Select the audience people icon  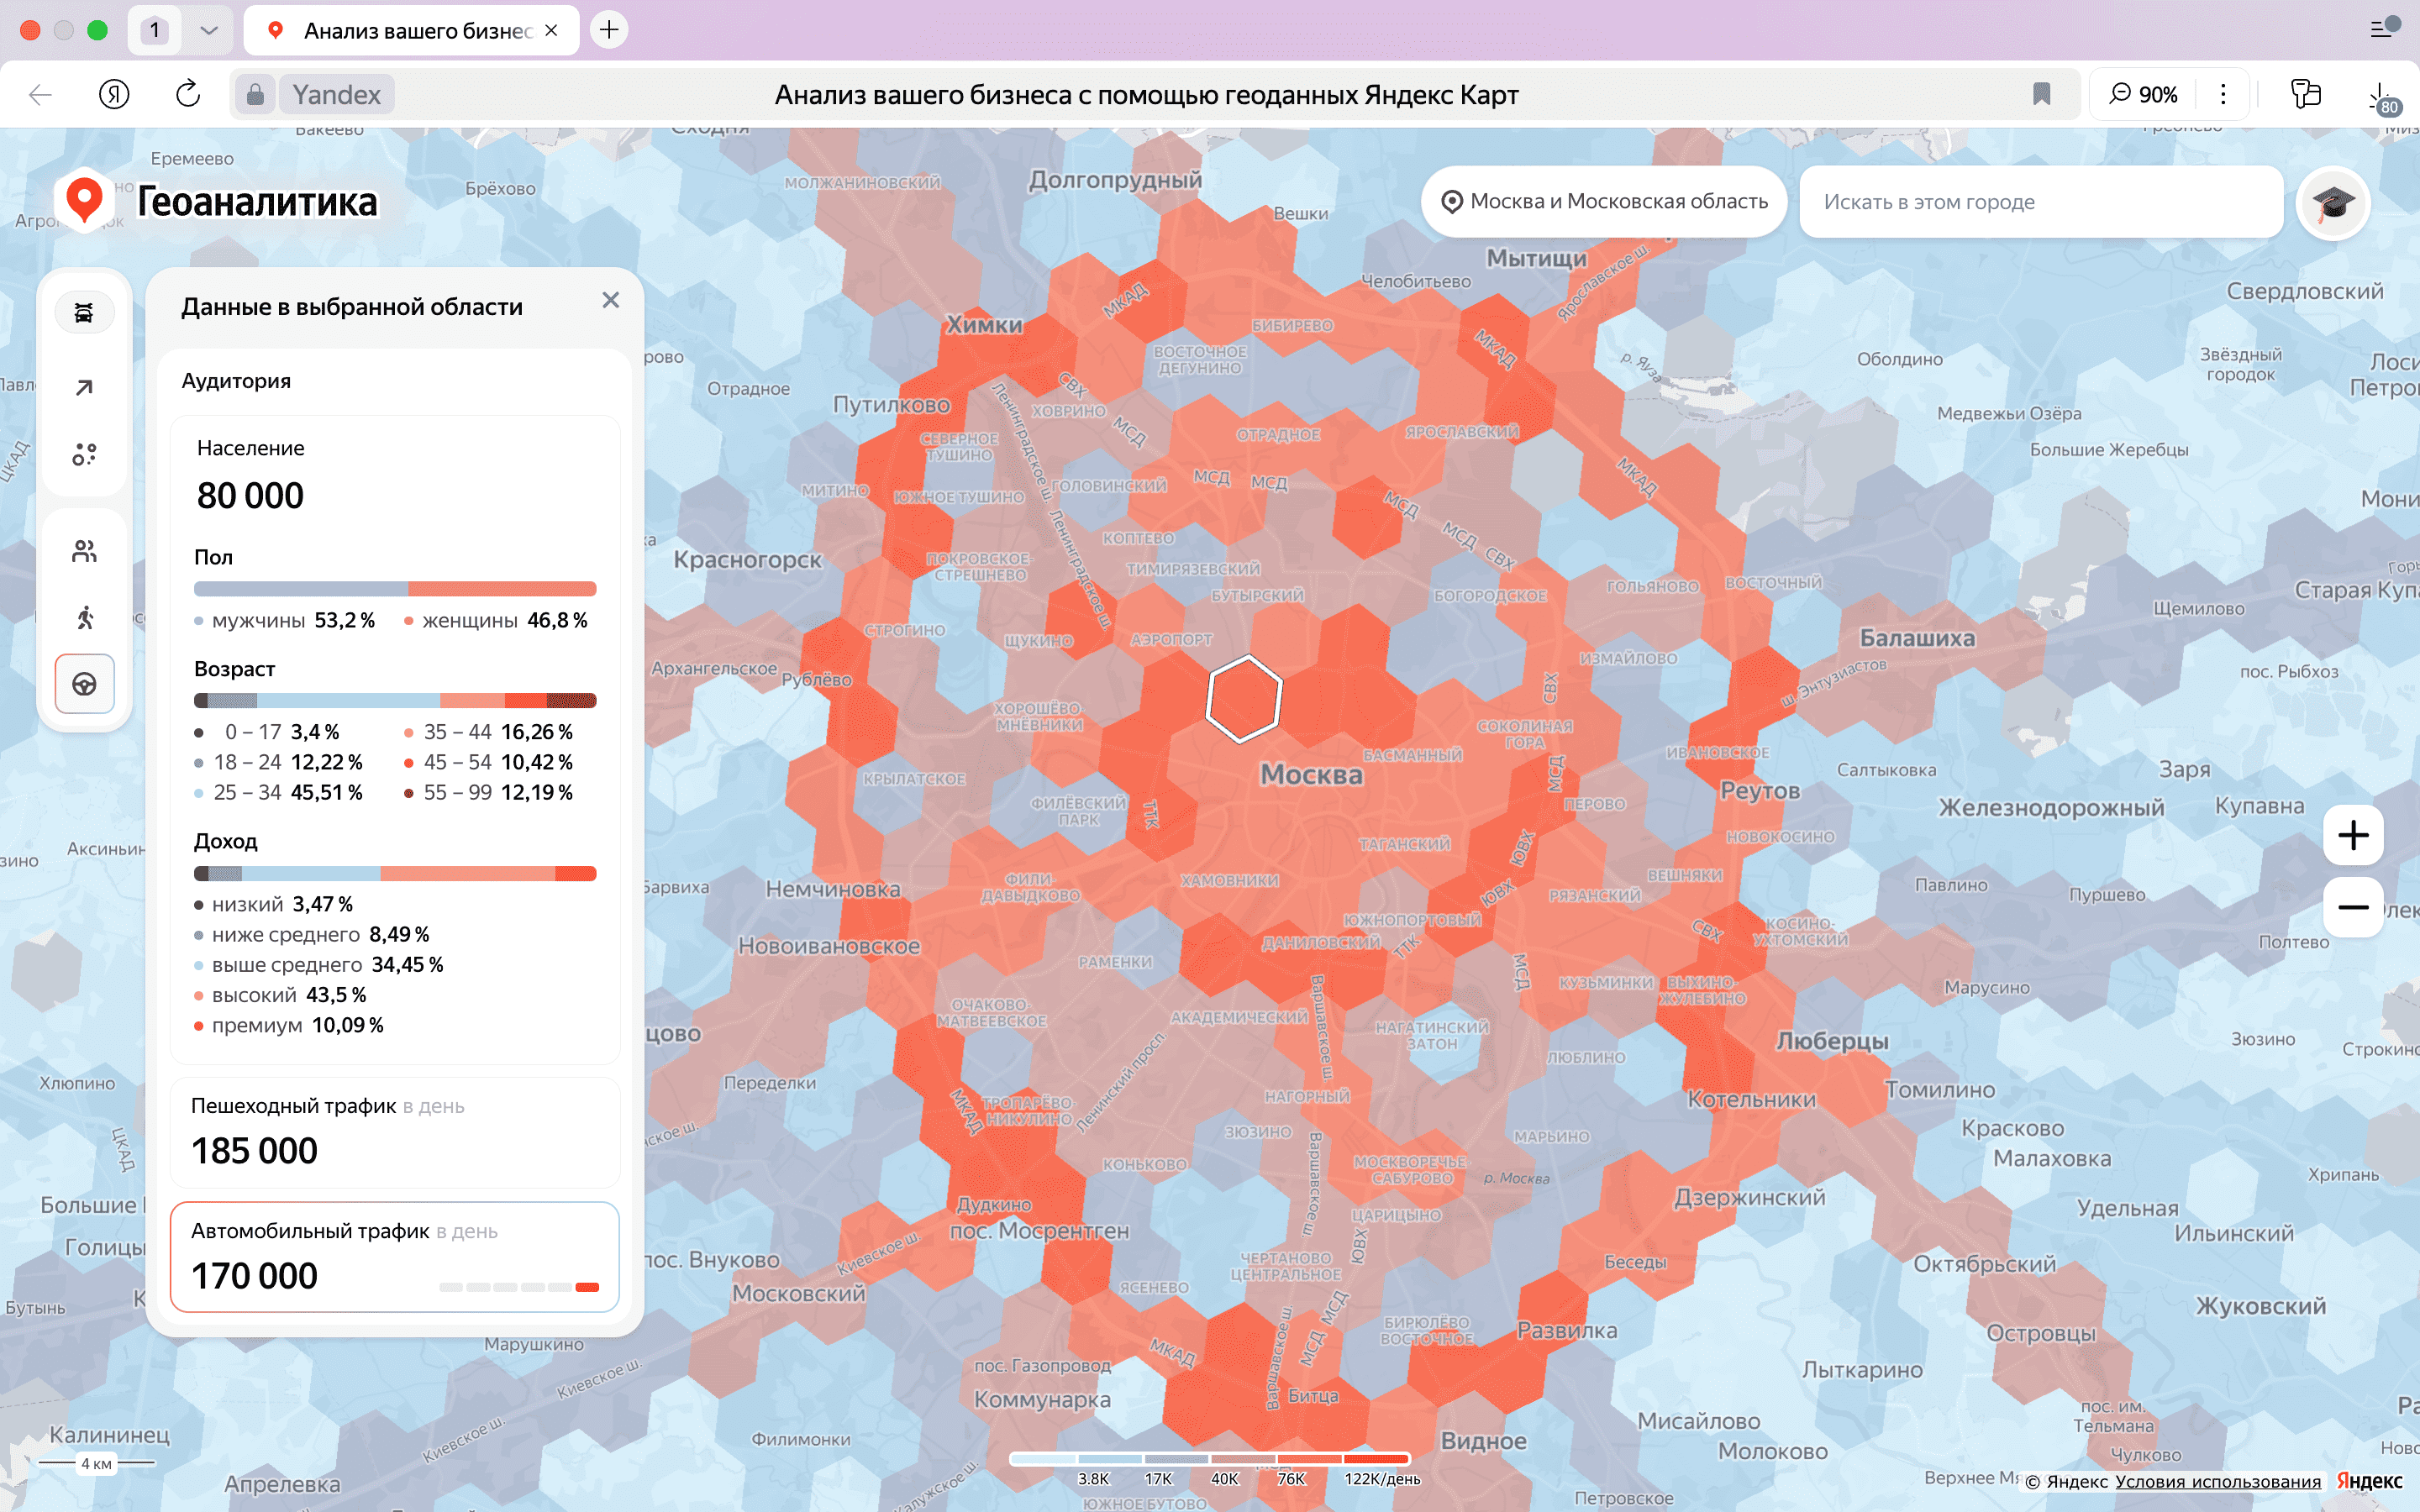[84, 551]
